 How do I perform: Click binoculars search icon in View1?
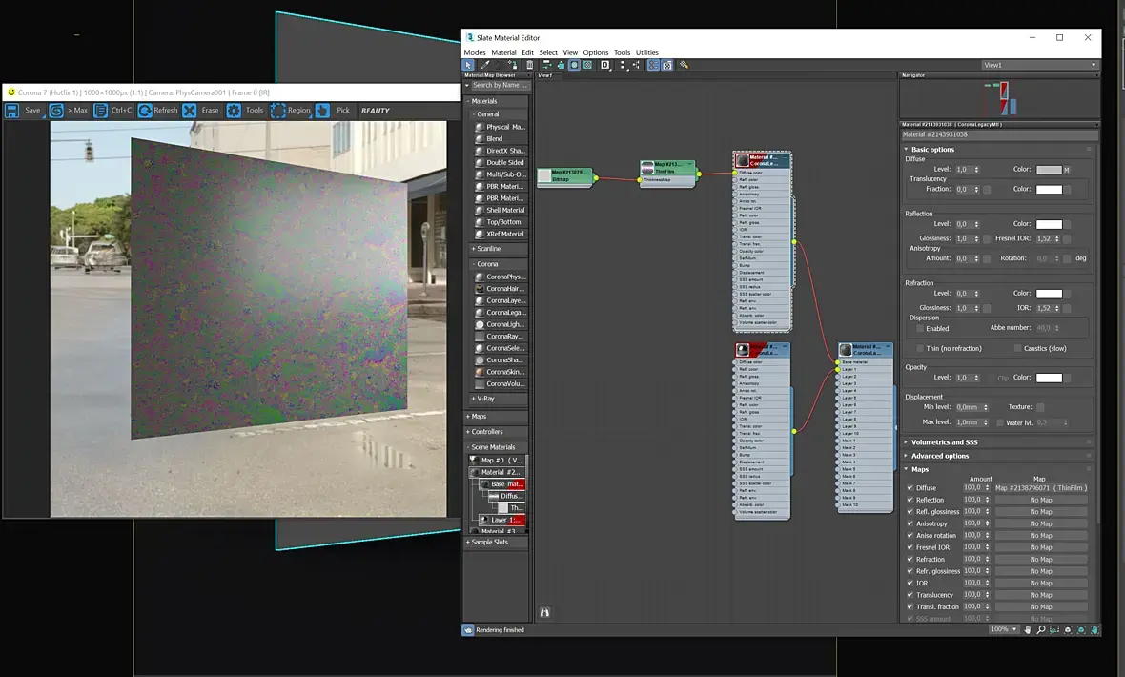(x=544, y=612)
